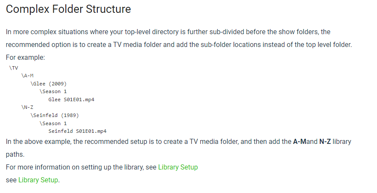Select the \N-Z folder in the code example
The image size is (377, 193).
(27, 107)
